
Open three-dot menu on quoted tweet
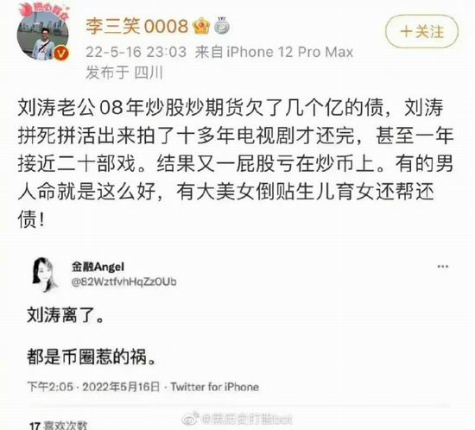pyautogui.click(x=442, y=267)
